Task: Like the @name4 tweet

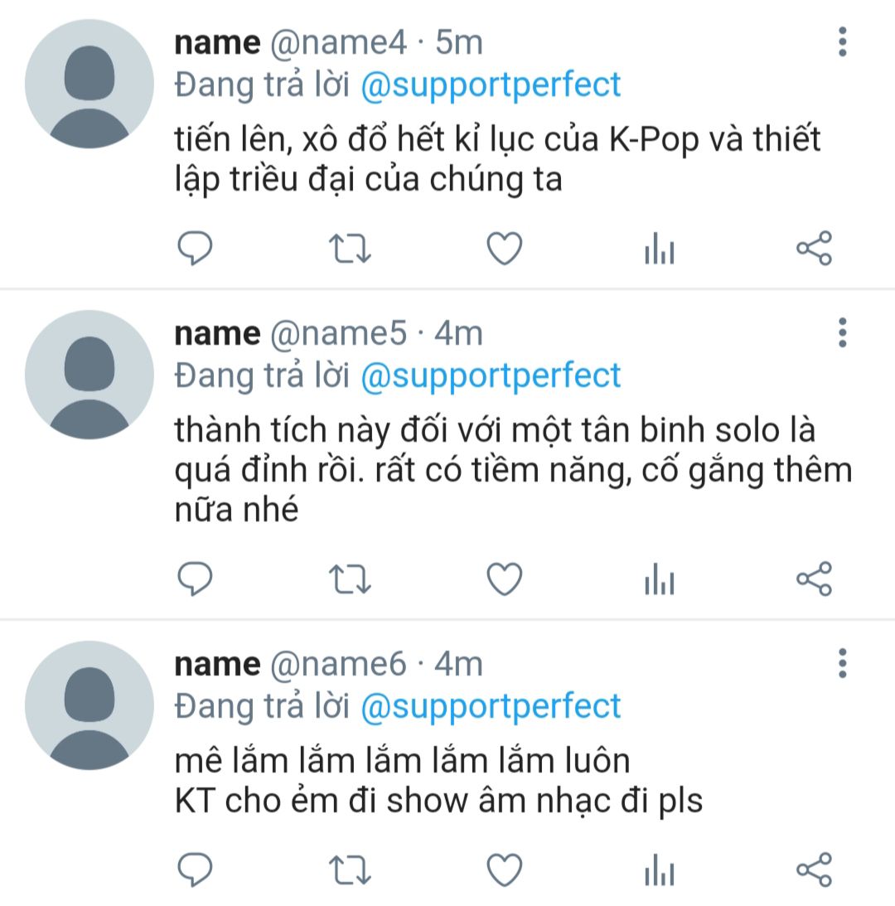Action: 505,249
